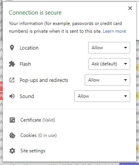This screenshot has width=139, height=165.
Task: Open Site settings
Action: click(33, 151)
